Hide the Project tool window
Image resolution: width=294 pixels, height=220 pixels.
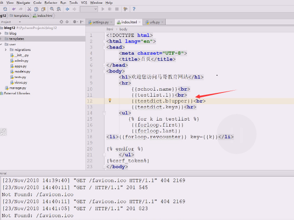(x=82, y=22)
